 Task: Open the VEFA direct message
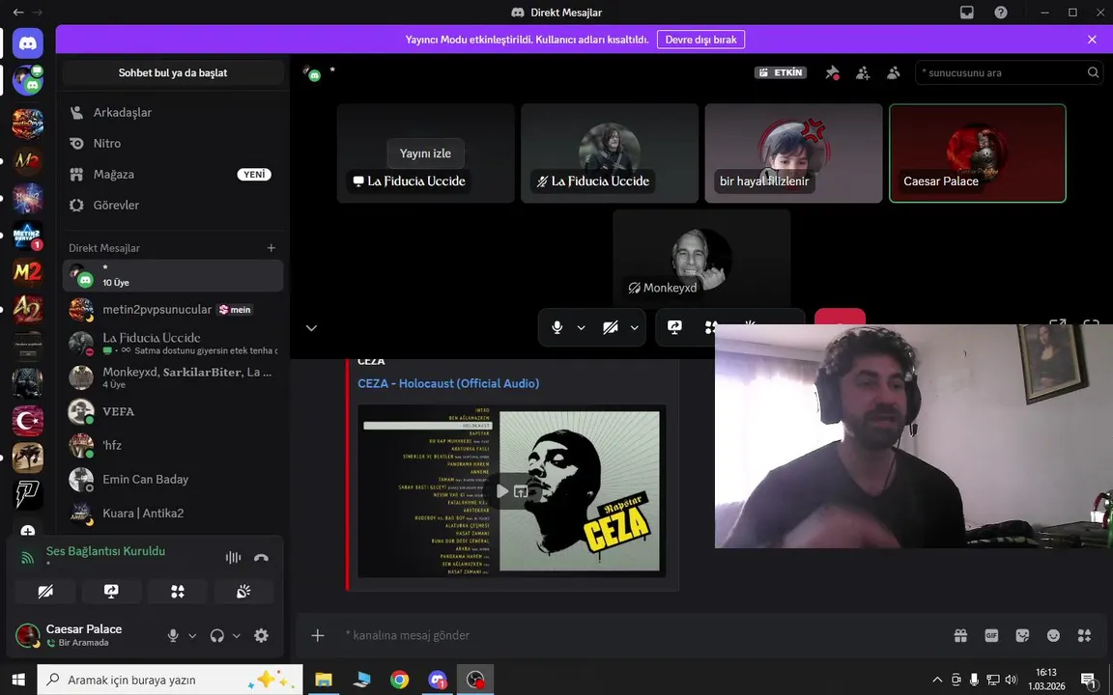click(173, 411)
